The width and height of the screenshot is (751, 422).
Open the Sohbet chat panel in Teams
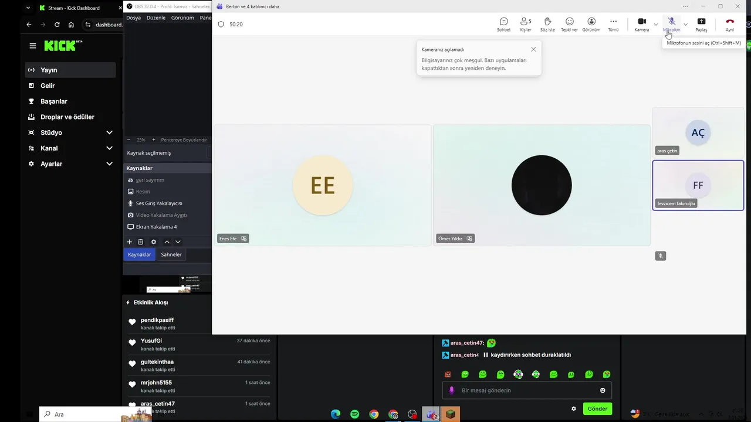(x=503, y=25)
